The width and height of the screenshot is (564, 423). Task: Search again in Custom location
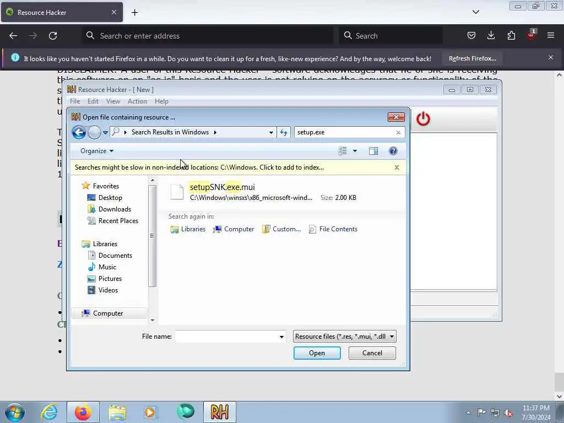(281, 229)
